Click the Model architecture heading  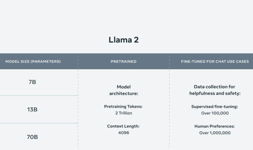pyautogui.click(x=124, y=90)
